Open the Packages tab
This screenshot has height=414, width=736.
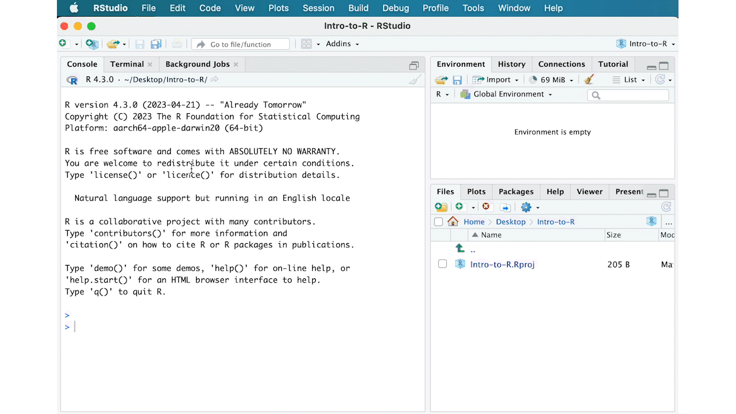[516, 191]
